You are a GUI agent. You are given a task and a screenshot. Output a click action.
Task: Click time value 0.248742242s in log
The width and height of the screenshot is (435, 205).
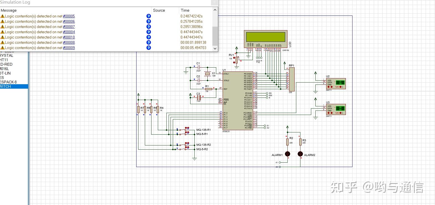click(x=192, y=16)
